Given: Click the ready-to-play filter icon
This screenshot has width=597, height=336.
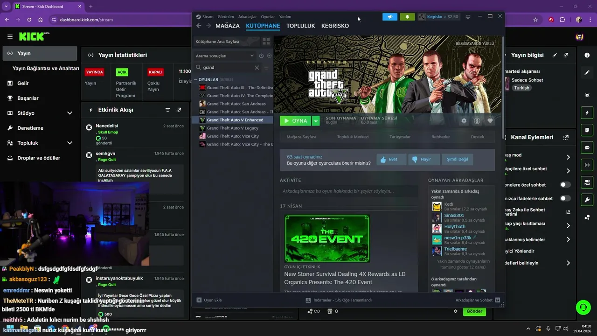Looking at the screenshot, I should coord(269,56).
